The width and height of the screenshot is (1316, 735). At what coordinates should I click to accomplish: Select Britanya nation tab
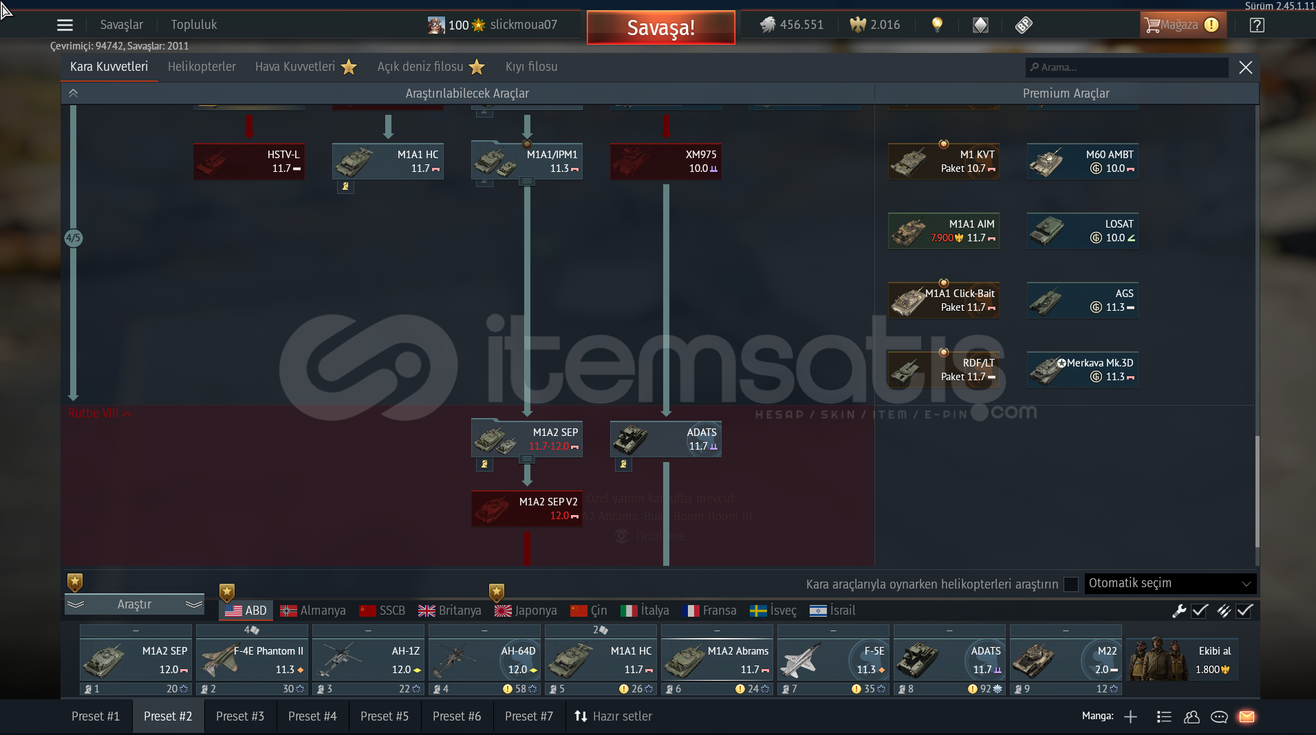pyautogui.click(x=449, y=611)
